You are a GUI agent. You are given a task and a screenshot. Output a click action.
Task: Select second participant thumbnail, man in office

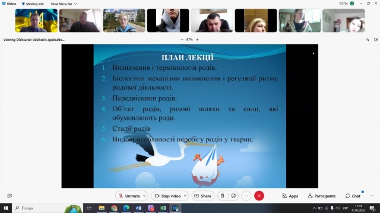(80, 21)
